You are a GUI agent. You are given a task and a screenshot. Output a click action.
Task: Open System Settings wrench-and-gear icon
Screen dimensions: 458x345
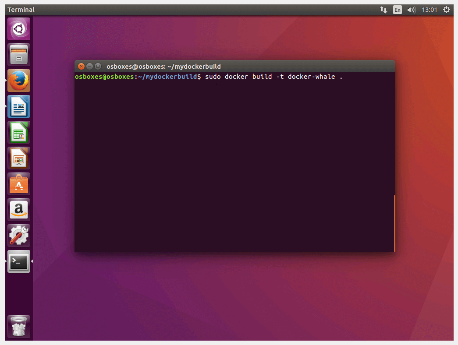click(19, 236)
